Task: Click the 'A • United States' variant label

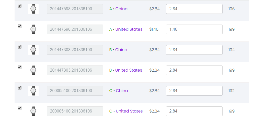Action: click(126, 29)
